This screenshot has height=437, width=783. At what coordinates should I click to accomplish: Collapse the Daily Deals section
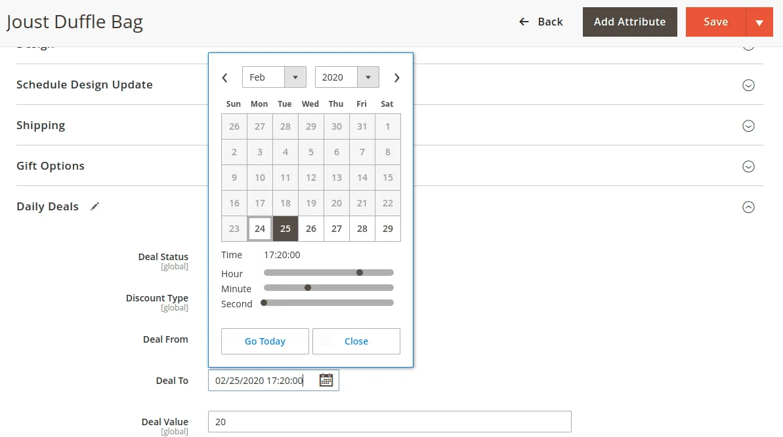[x=748, y=207]
